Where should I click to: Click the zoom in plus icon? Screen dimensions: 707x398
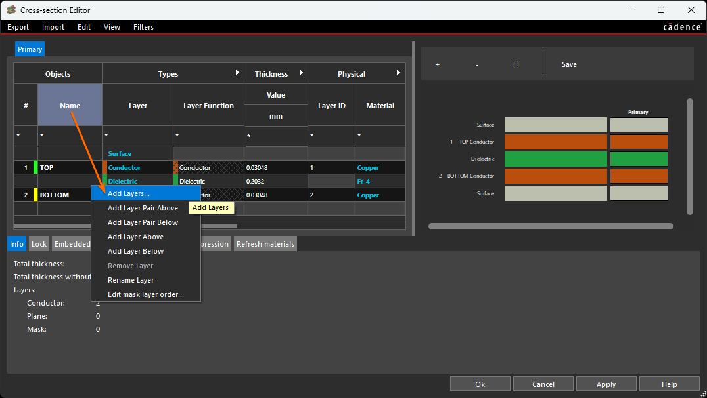coord(438,64)
